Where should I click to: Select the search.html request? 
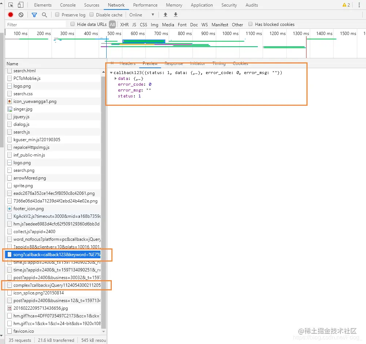click(x=53, y=71)
